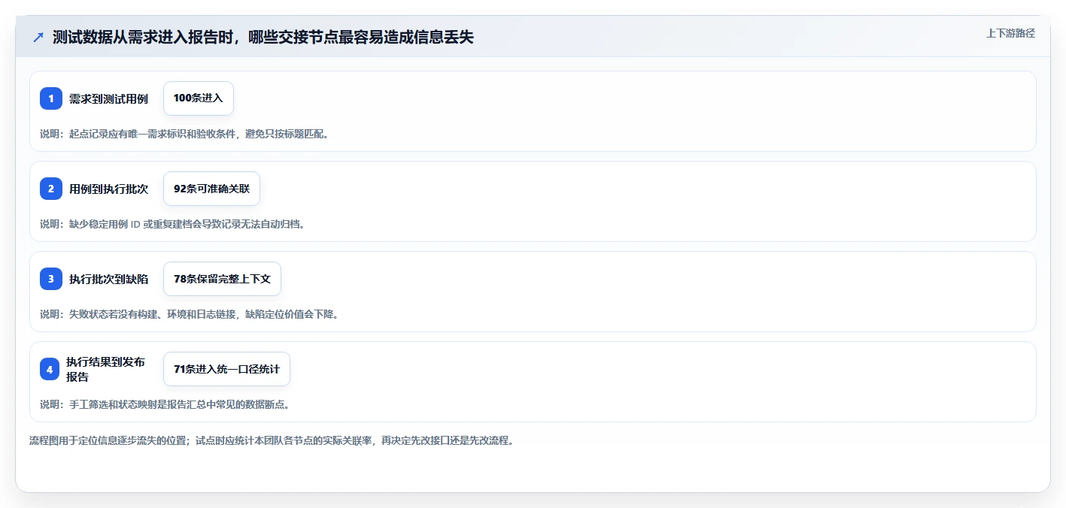Screen dimensions: 1066x508
Task: Click the arrow icon beside the title
Action: click(38, 38)
